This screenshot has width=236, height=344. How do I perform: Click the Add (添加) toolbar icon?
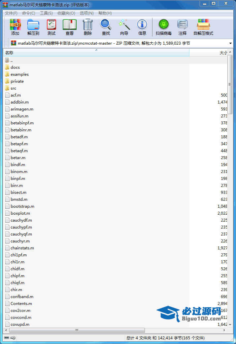[15, 27]
